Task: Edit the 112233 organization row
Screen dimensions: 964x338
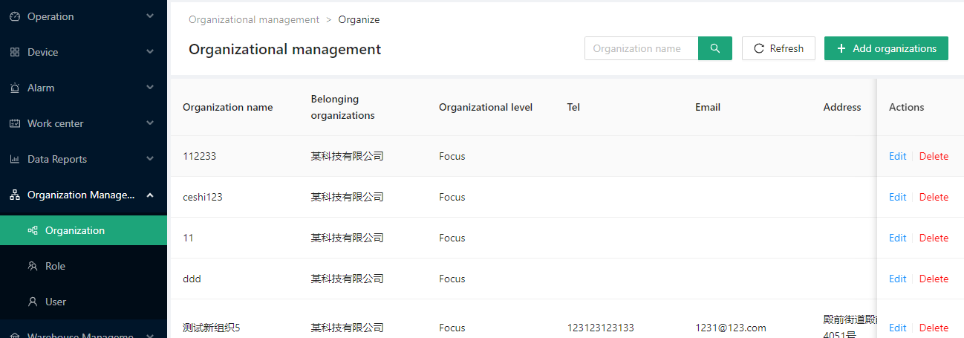Action: coord(897,156)
